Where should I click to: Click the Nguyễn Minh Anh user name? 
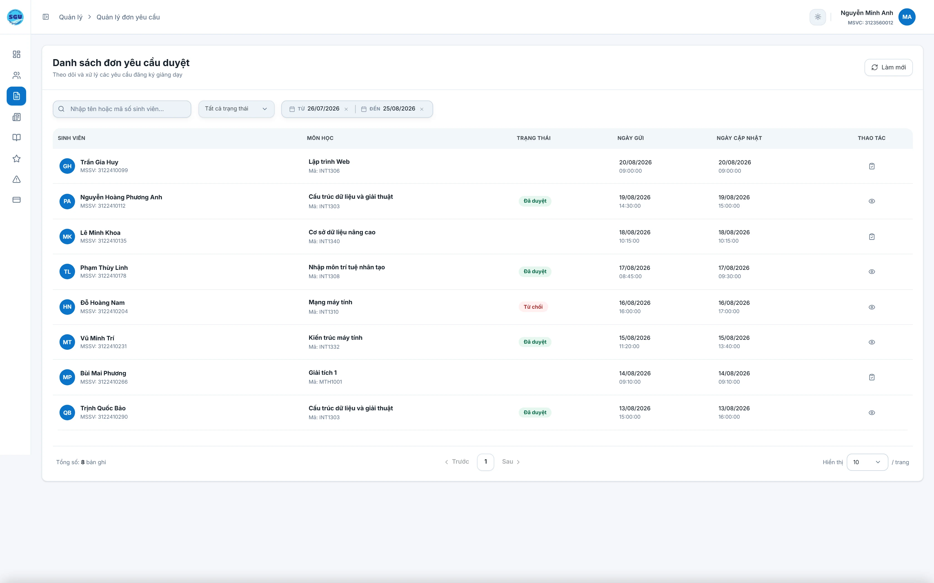coord(866,13)
